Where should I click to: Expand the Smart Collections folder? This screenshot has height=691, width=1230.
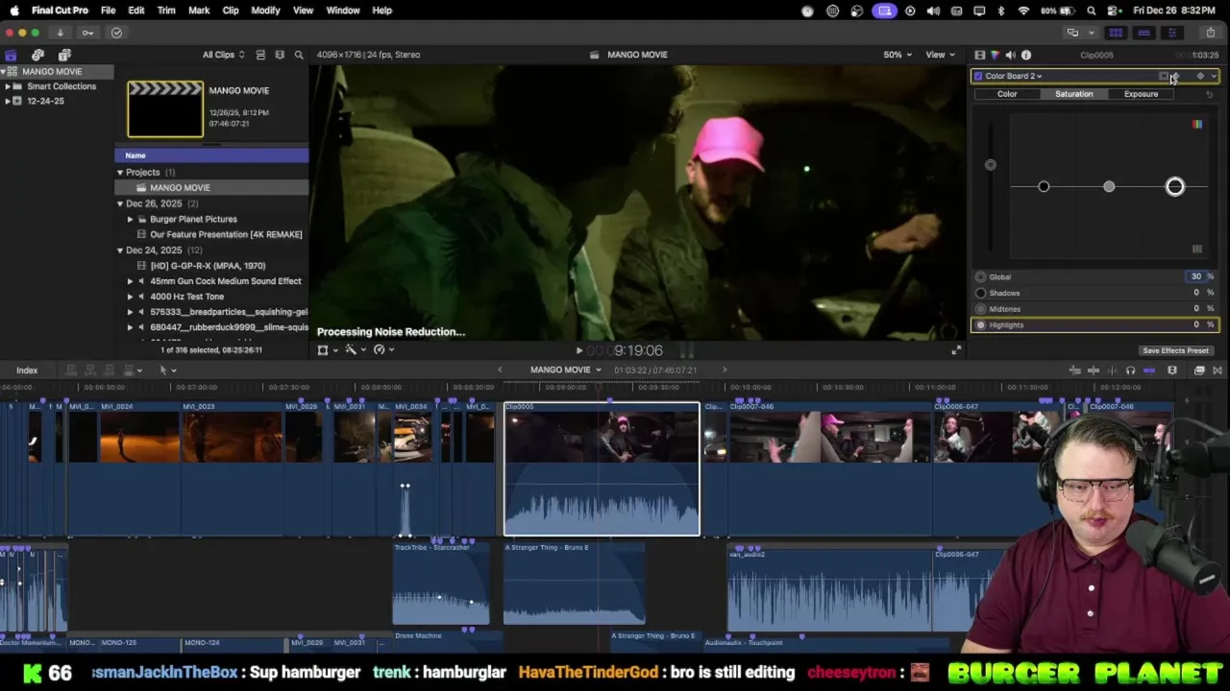click(x=8, y=86)
